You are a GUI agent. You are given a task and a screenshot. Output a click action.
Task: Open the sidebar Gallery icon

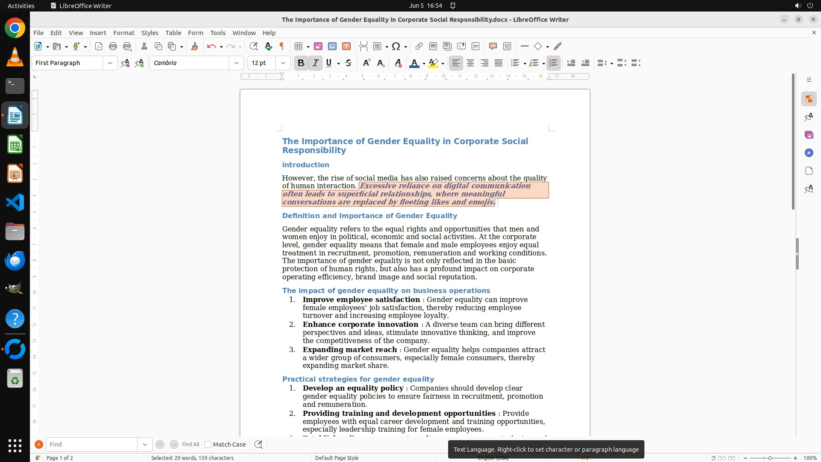point(809,135)
